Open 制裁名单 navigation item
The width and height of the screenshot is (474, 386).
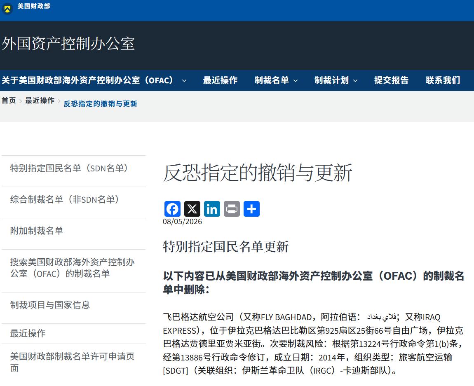(x=272, y=80)
